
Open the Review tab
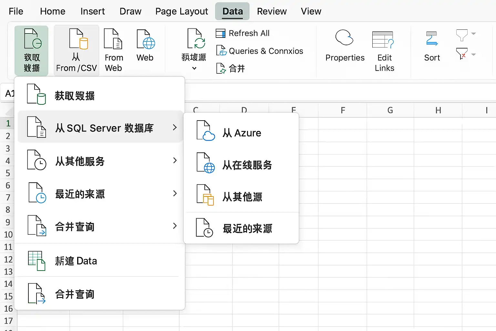tap(272, 11)
